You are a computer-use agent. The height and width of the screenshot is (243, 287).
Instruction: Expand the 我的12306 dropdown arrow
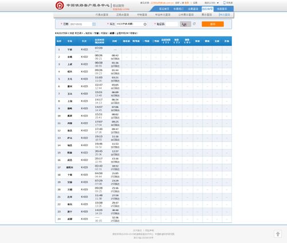point(218,3)
